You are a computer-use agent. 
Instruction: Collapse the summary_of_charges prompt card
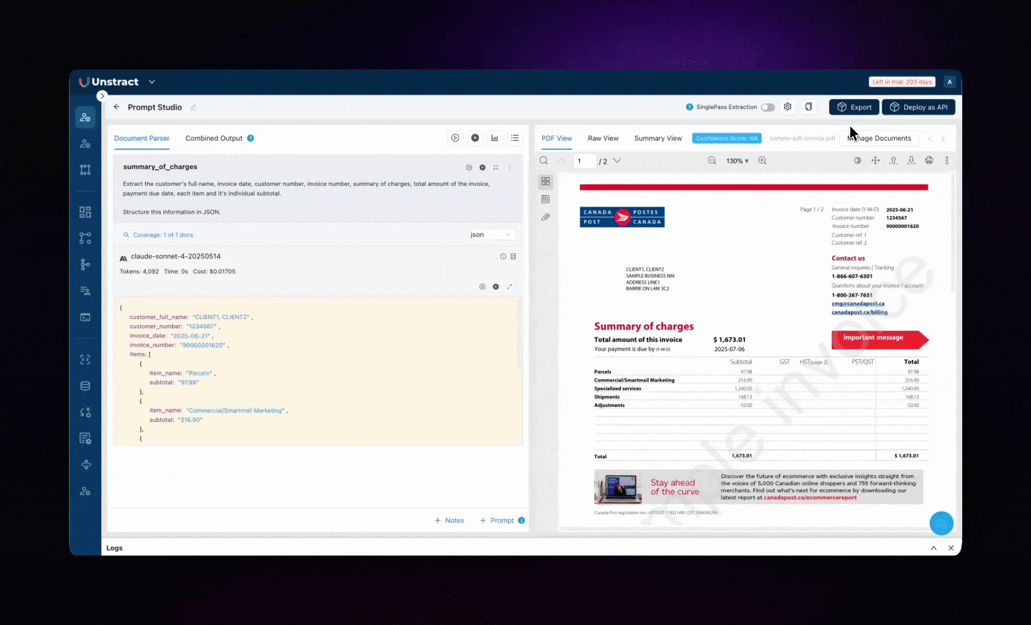496,167
